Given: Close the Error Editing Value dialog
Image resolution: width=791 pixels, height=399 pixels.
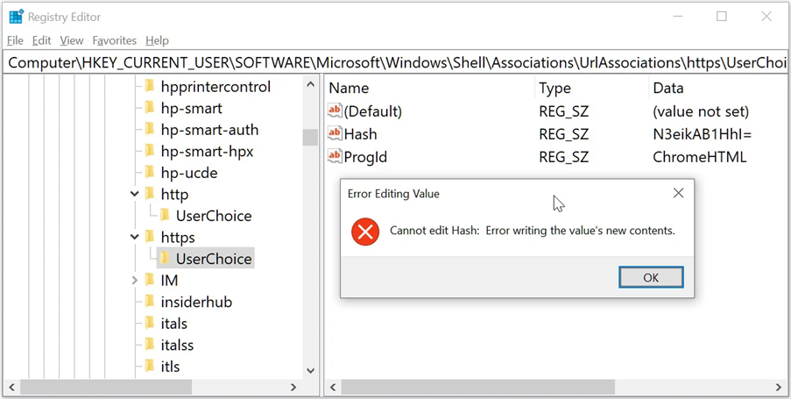Looking at the screenshot, I should tap(678, 193).
